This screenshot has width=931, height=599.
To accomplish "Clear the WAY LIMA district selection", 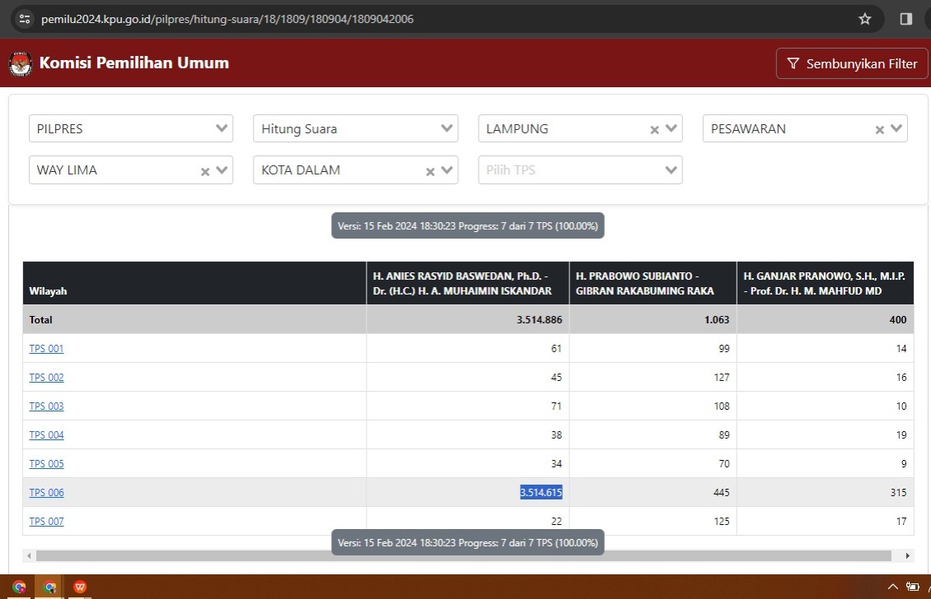I will tap(205, 171).
